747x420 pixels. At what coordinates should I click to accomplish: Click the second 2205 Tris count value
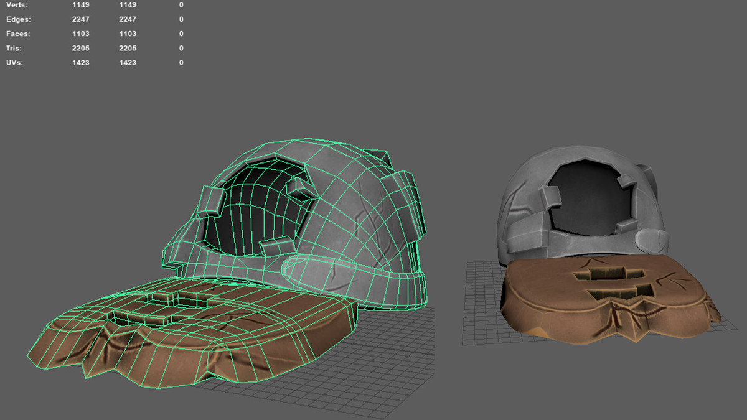pos(128,48)
